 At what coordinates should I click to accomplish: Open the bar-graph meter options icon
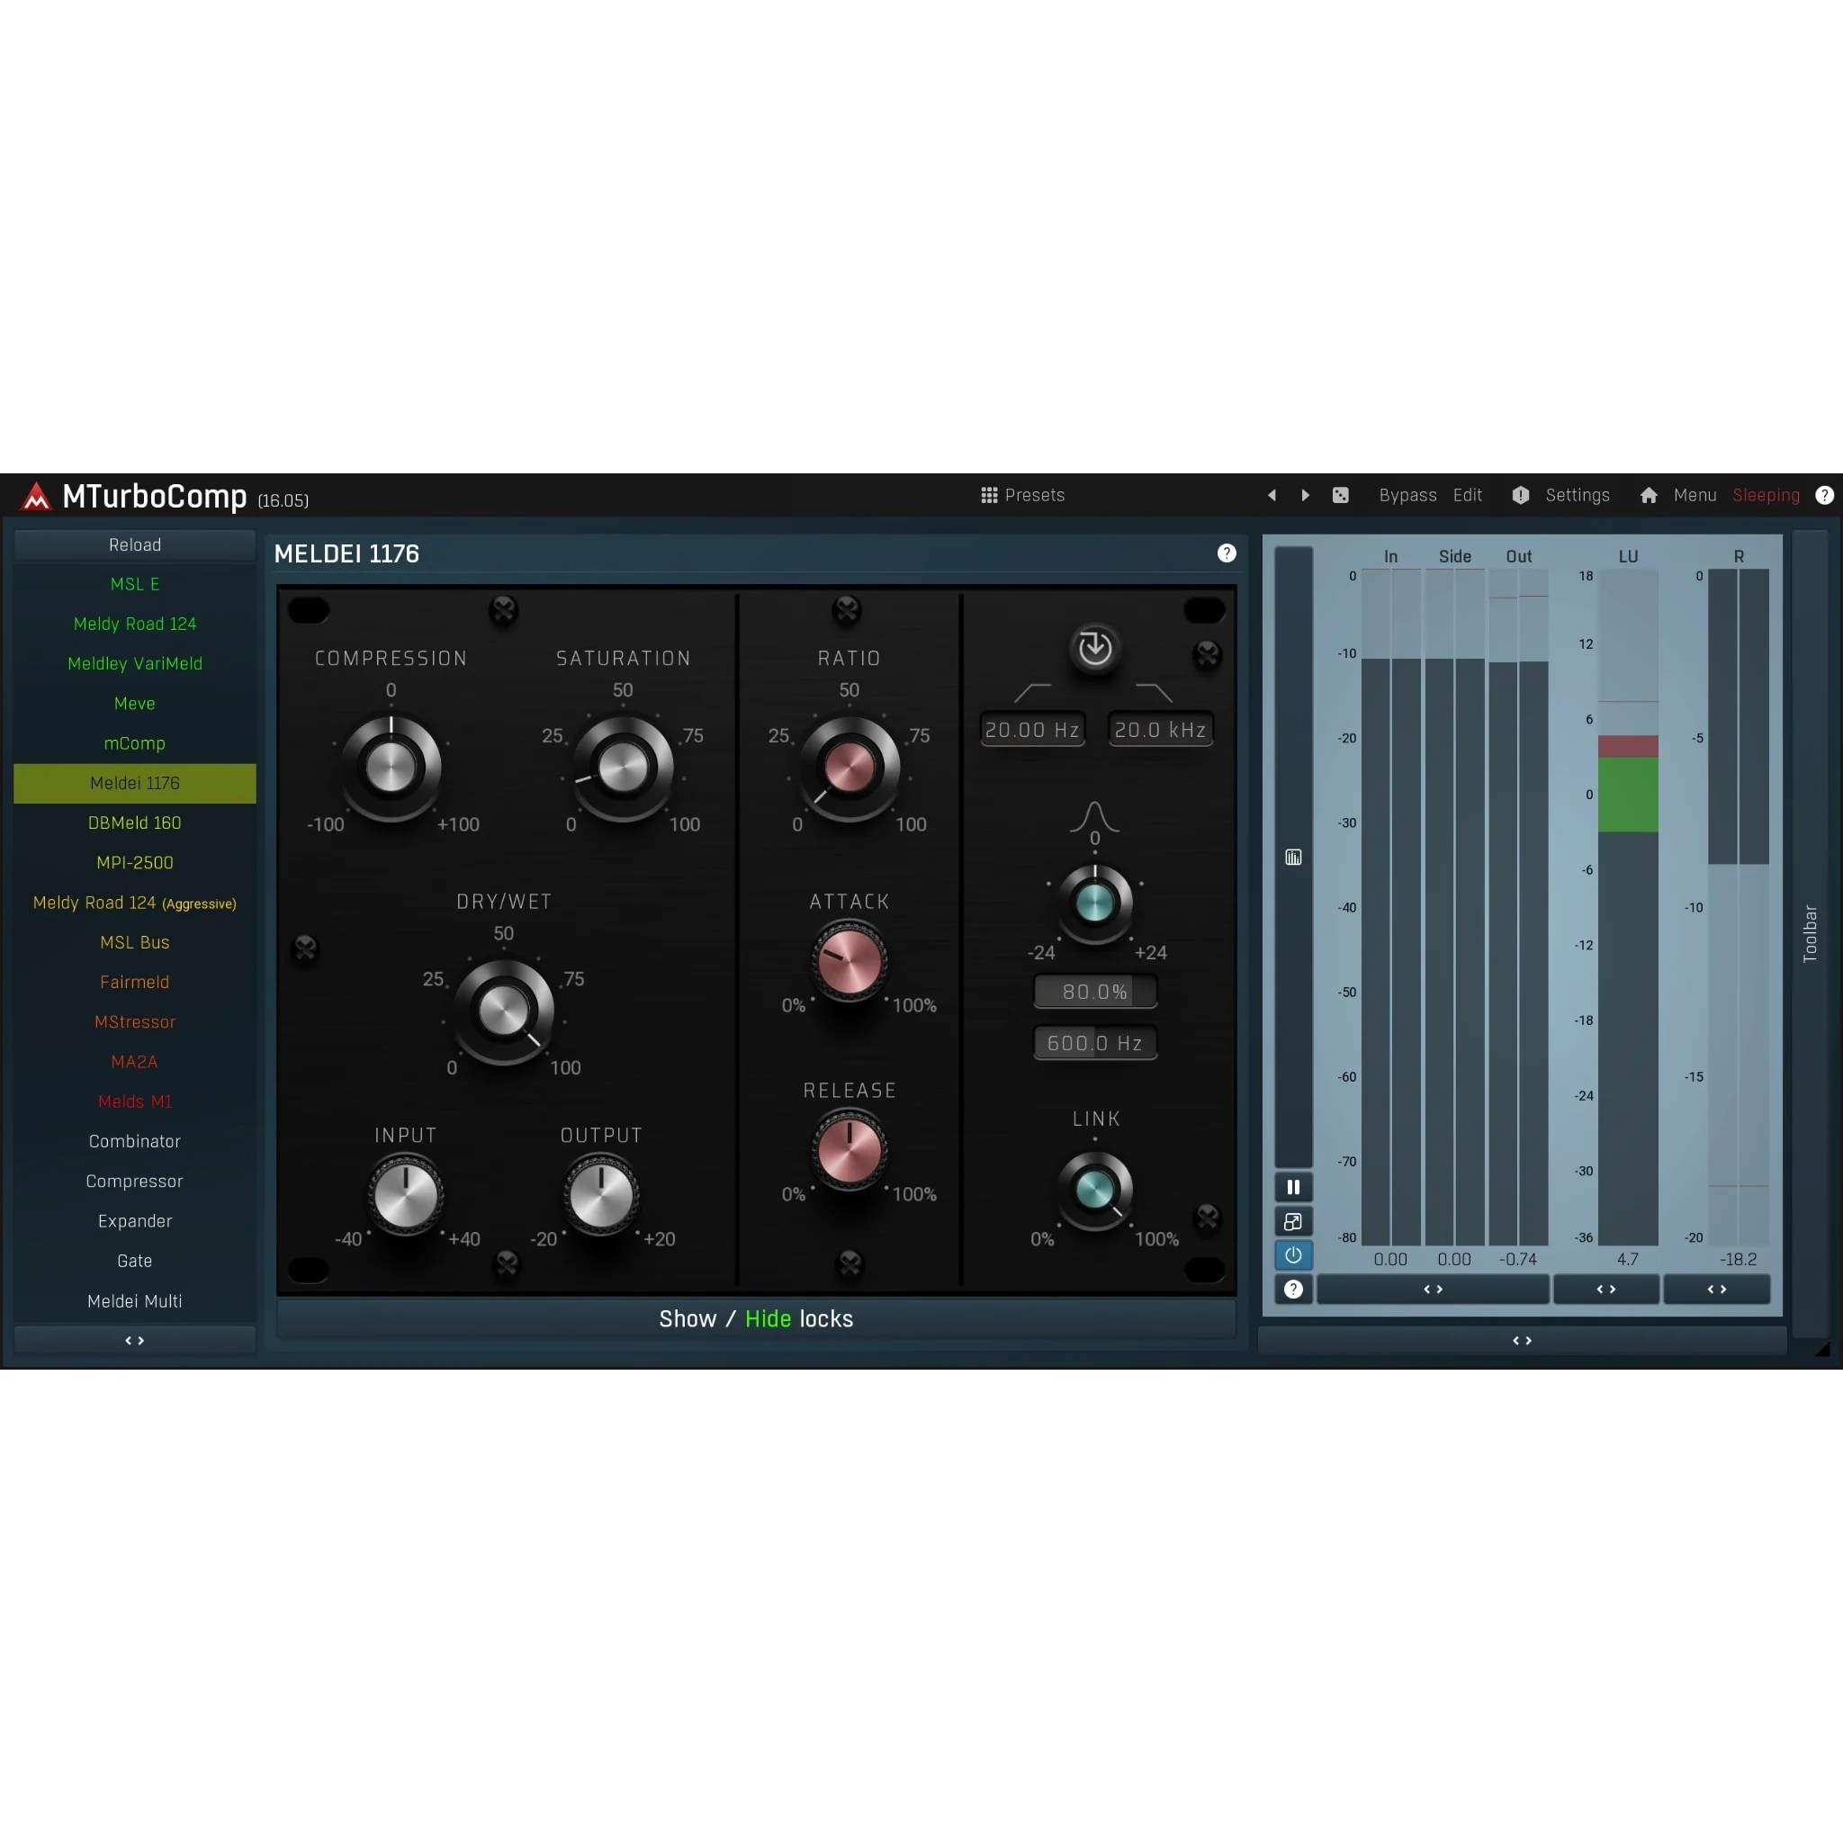(1293, 857)
